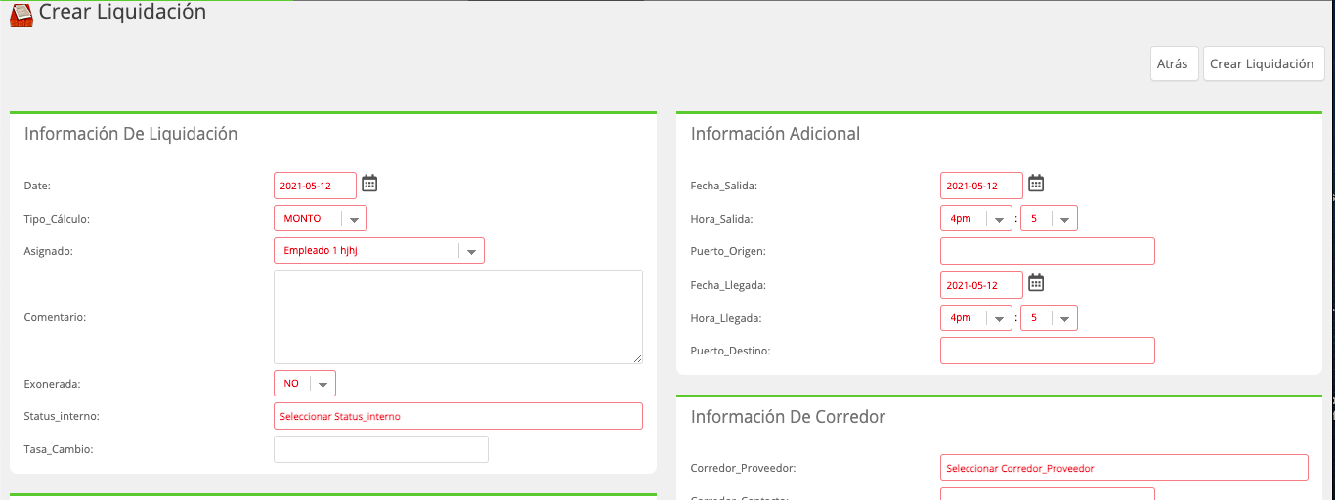The image size is (1335, 500).
Task: Focus the Comentario text area
Action: pos(458,317)
